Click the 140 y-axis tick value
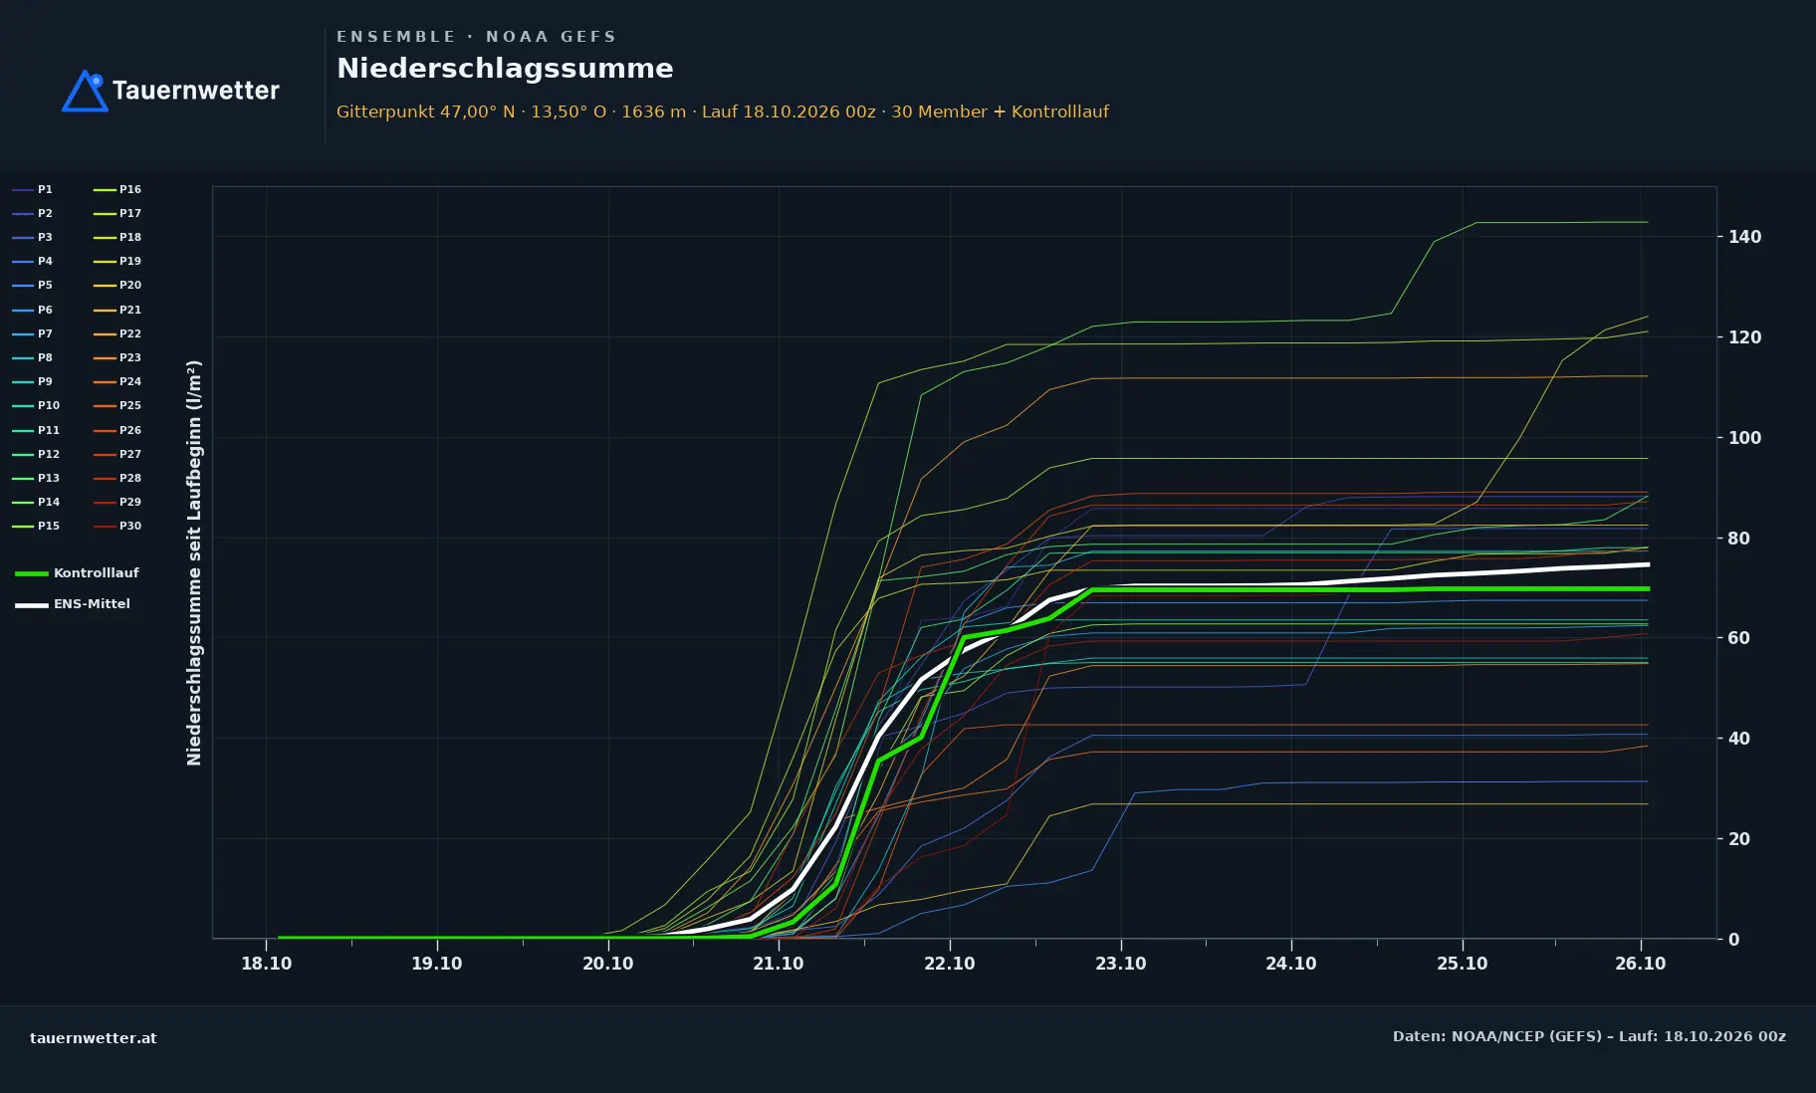This screenshot has height=1093, width=1816. click(x=1745, y=237)
